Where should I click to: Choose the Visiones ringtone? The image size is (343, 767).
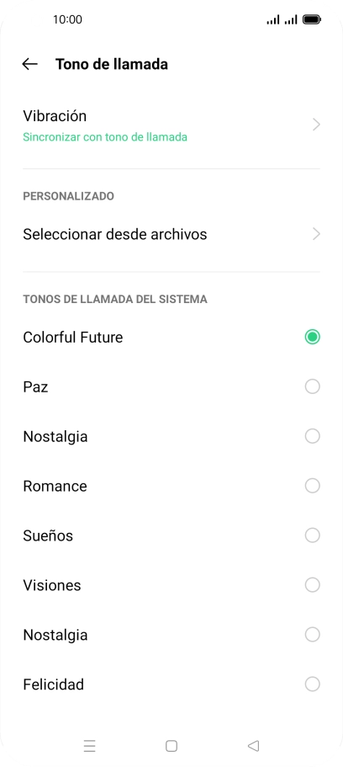pos(171,585)
